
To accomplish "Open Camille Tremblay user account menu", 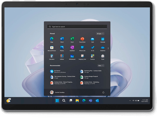I will [57, 92].
